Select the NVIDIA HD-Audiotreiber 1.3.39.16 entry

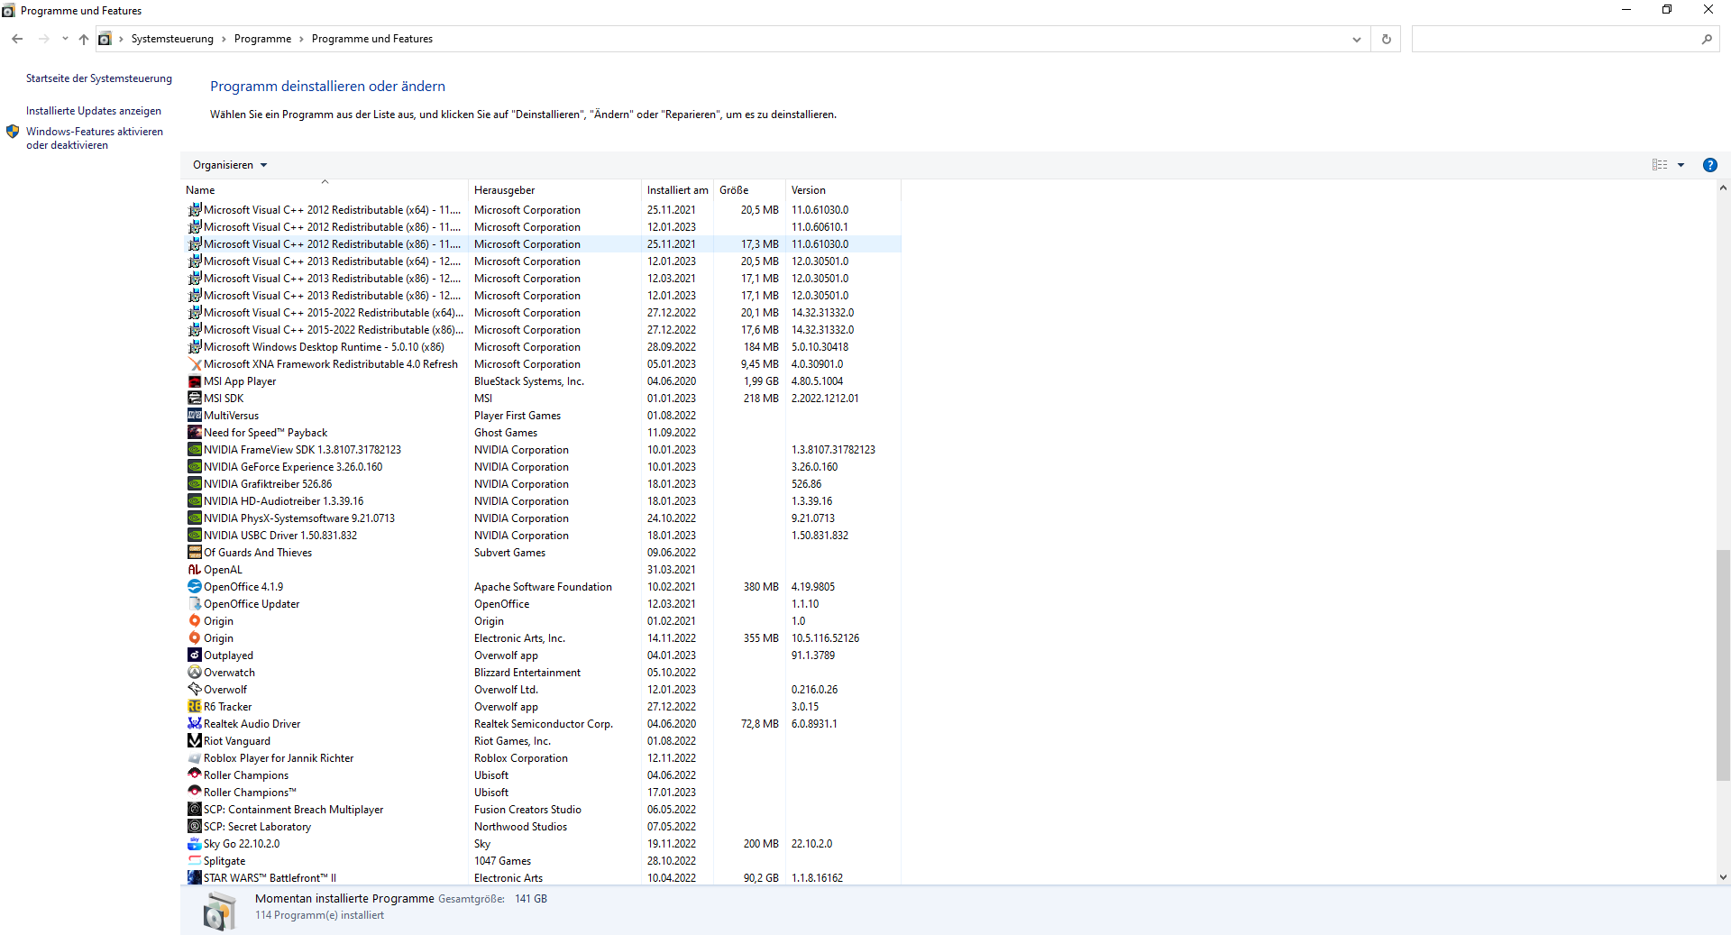click(544, 501)
